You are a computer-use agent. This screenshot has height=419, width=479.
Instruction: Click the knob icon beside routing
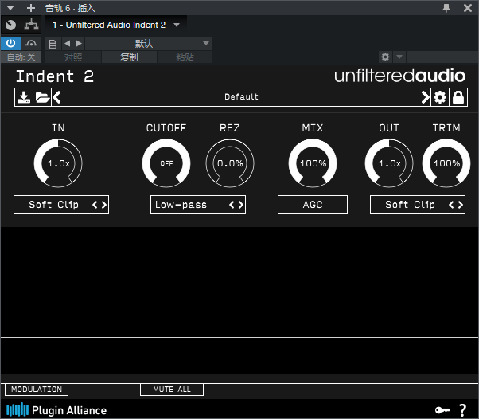coord(10,25)
